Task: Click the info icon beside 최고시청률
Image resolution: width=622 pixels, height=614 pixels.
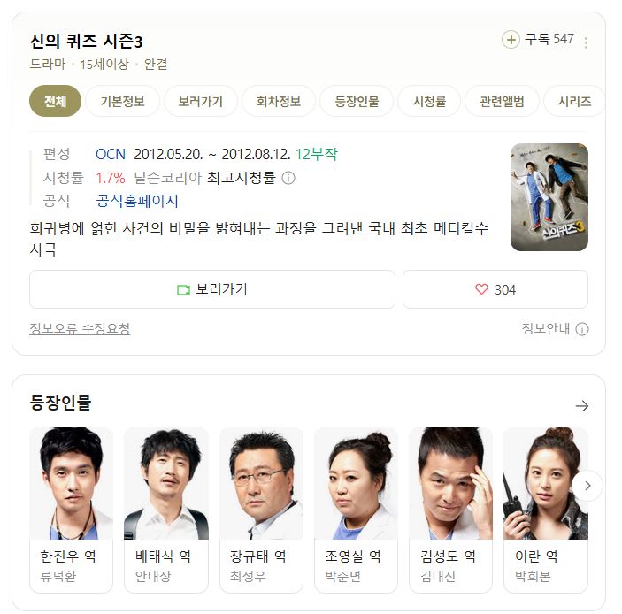Action: click(x=288, y=178)
